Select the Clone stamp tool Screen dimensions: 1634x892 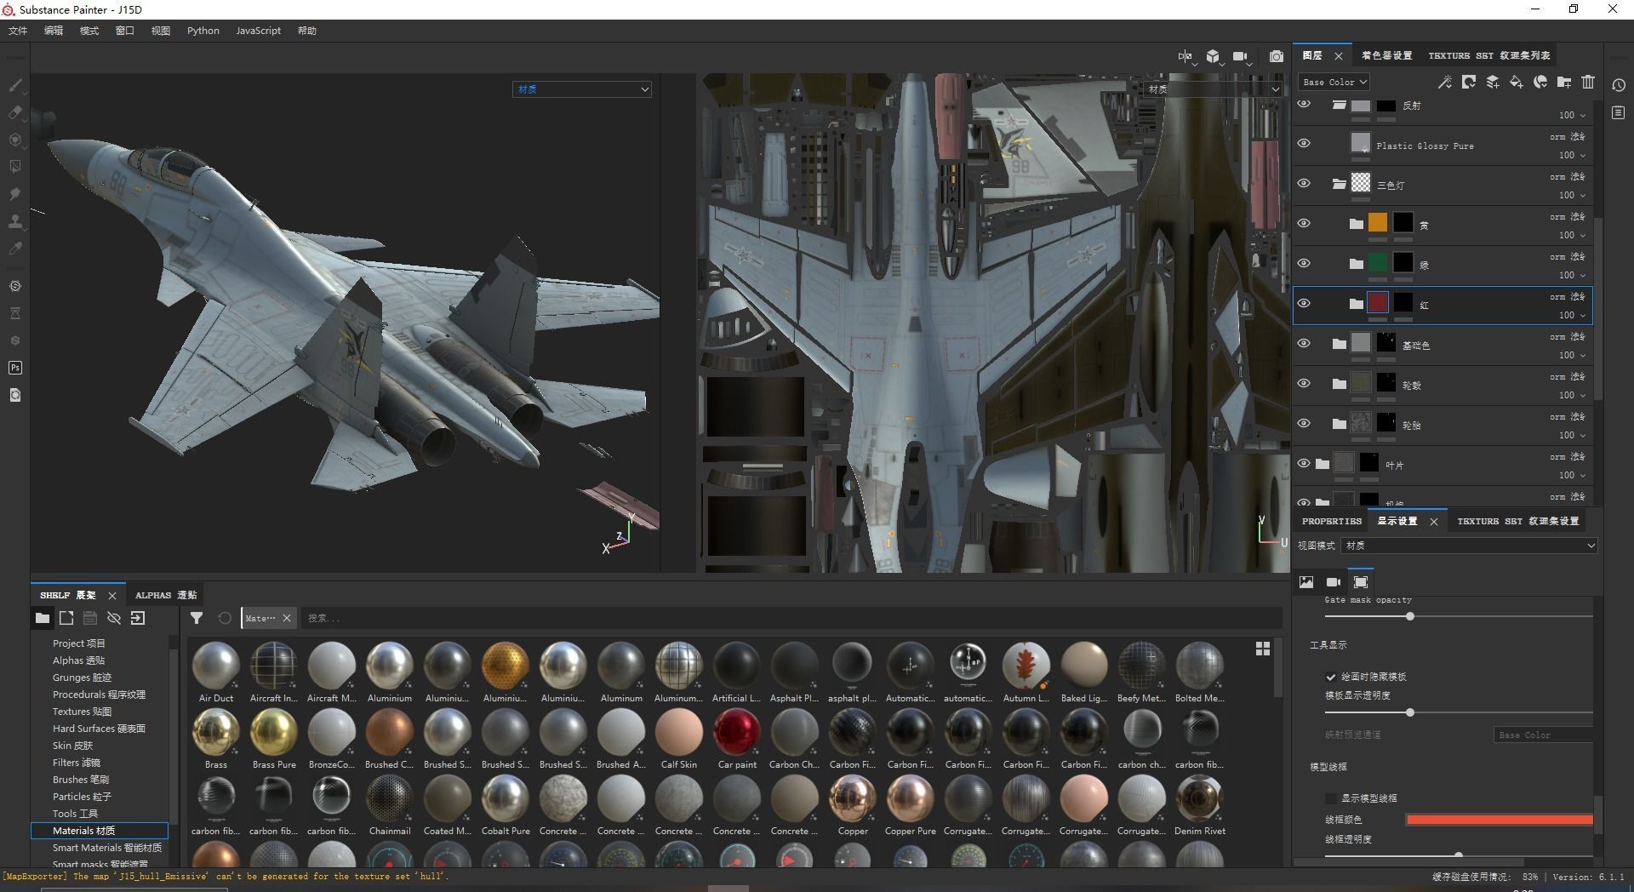click(x=14, y=221)
